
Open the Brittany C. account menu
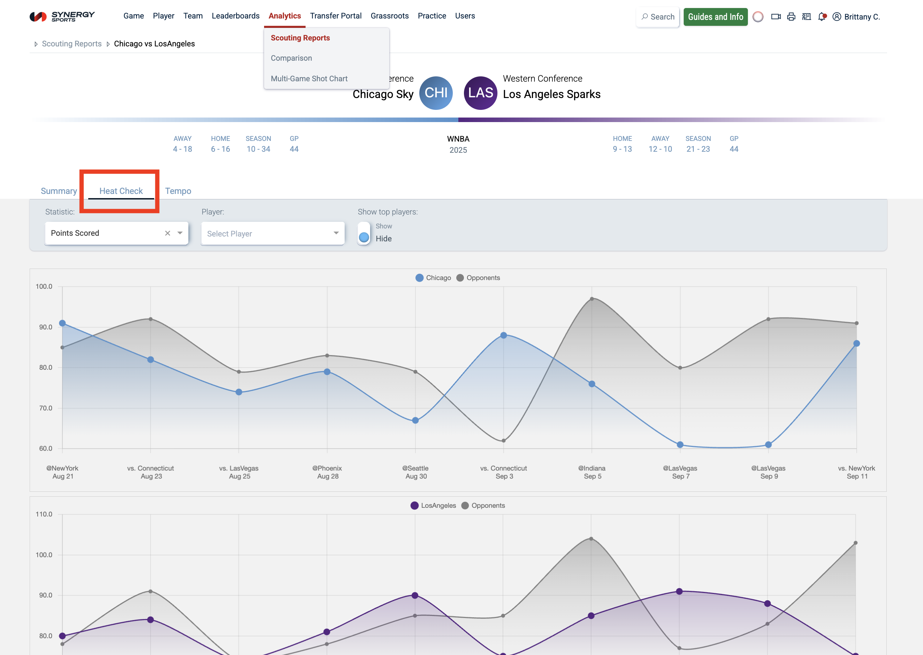856,17
